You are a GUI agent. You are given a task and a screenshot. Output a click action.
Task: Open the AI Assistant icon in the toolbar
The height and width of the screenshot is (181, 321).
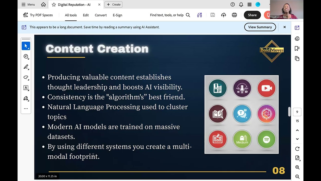point(200,15)
